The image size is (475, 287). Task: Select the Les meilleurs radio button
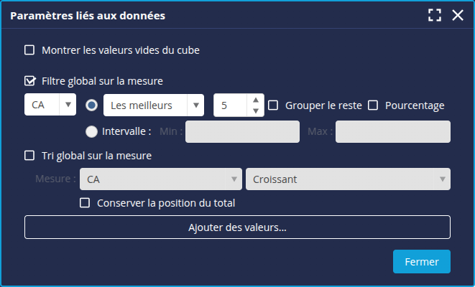pyautogui.click(x=91, y=105)
